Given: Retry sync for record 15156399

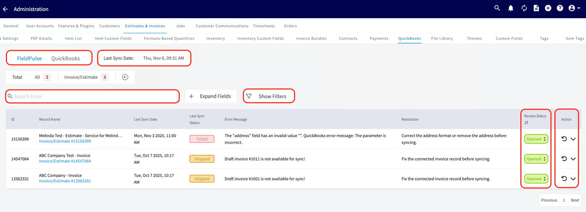Looking at the screenshot, I should (564, 139).
